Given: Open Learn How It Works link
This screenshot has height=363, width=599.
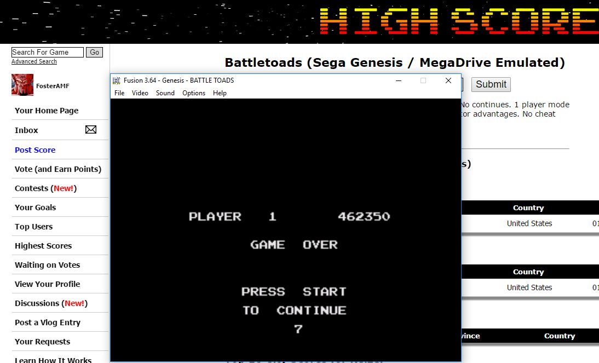Looking at the screenshot, I should (53, 360).
